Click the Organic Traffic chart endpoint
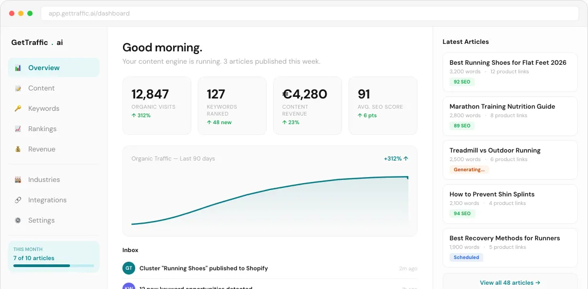The width and height of the screenshot is (588, 289). point(408,177)
